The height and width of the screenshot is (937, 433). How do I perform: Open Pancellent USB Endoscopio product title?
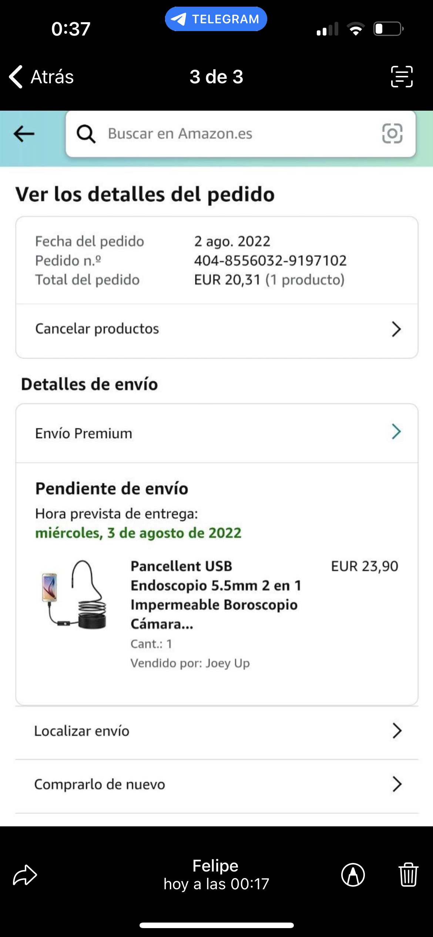pyautogui.click(x=216, y=595)
